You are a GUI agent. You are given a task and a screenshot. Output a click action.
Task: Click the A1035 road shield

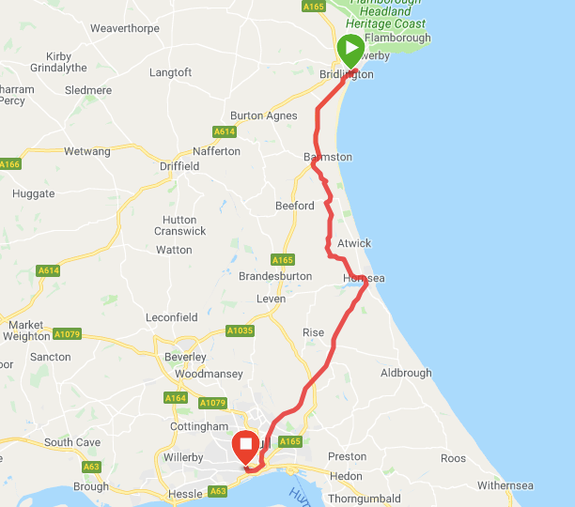click(240, 330)
